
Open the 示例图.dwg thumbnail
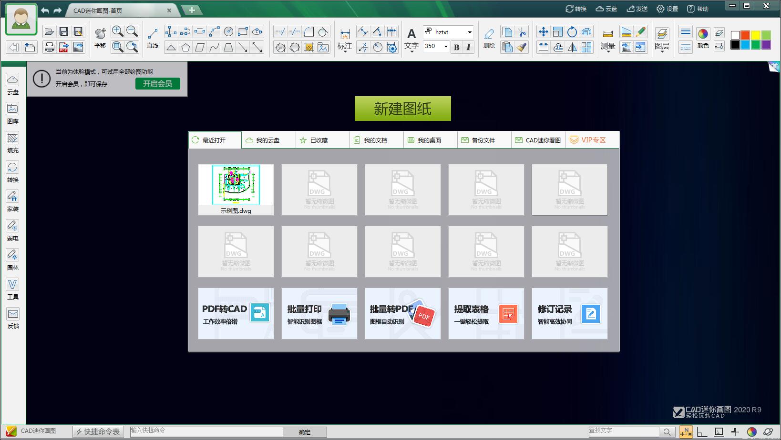[236, 190]
